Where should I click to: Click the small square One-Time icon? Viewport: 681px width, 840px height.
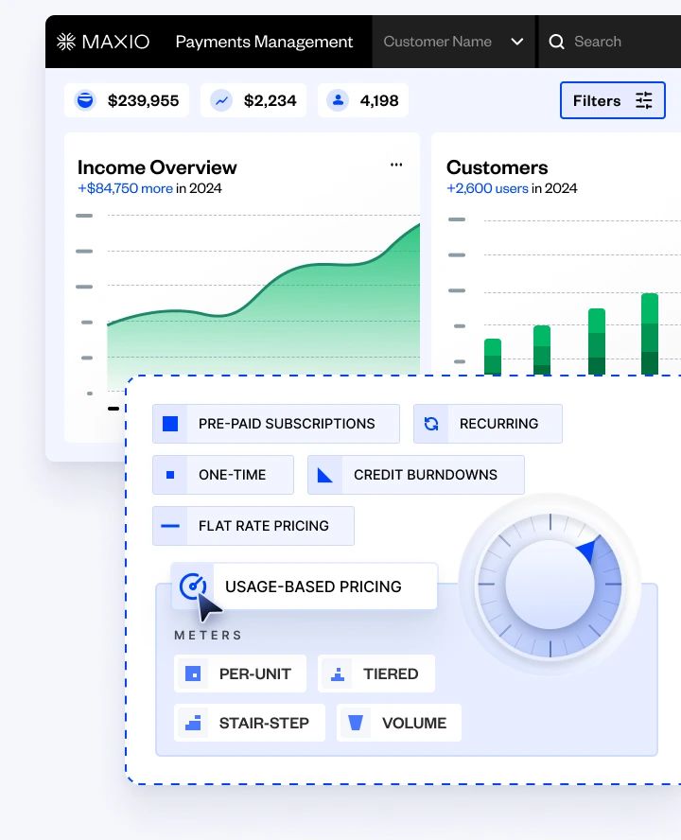tap(170, 475)
